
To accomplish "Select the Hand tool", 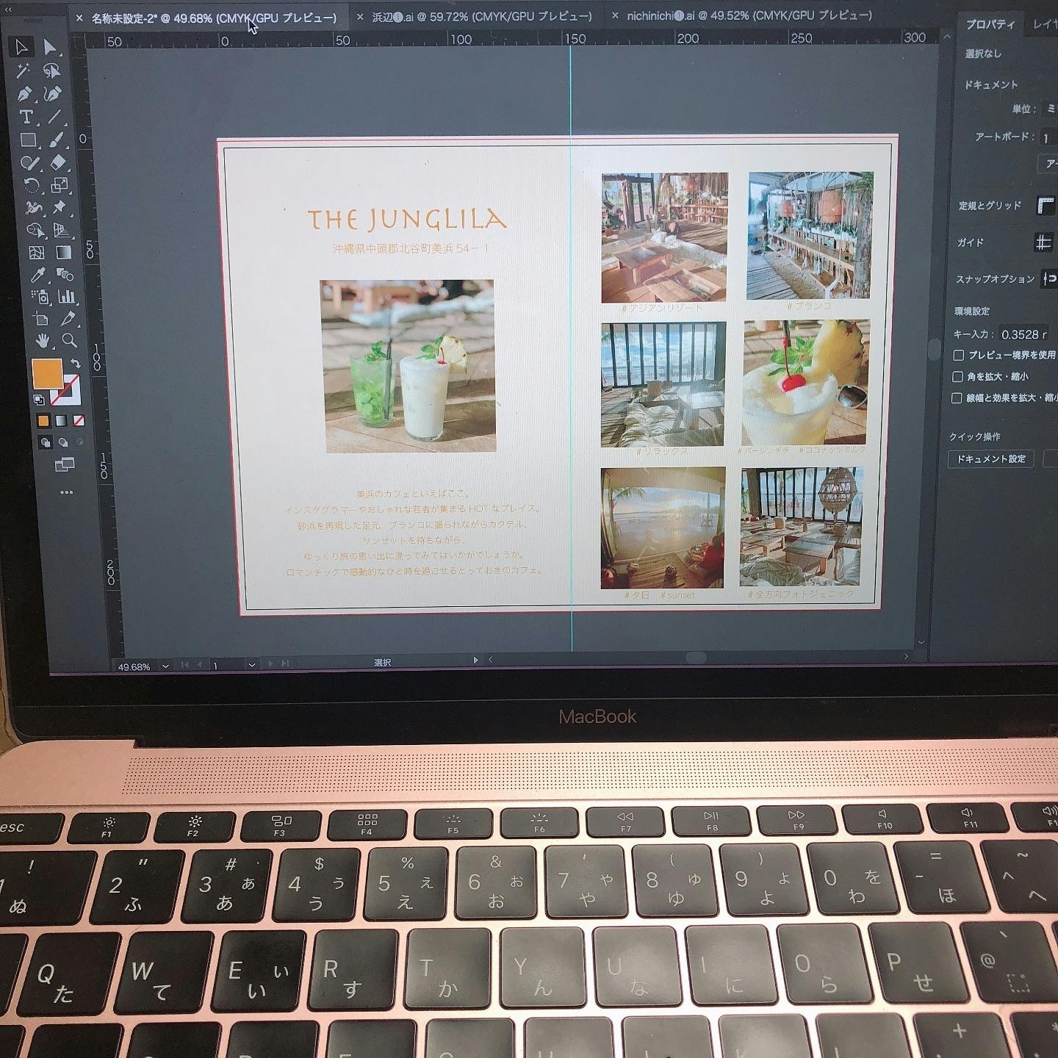I will (x=43, y=341).
